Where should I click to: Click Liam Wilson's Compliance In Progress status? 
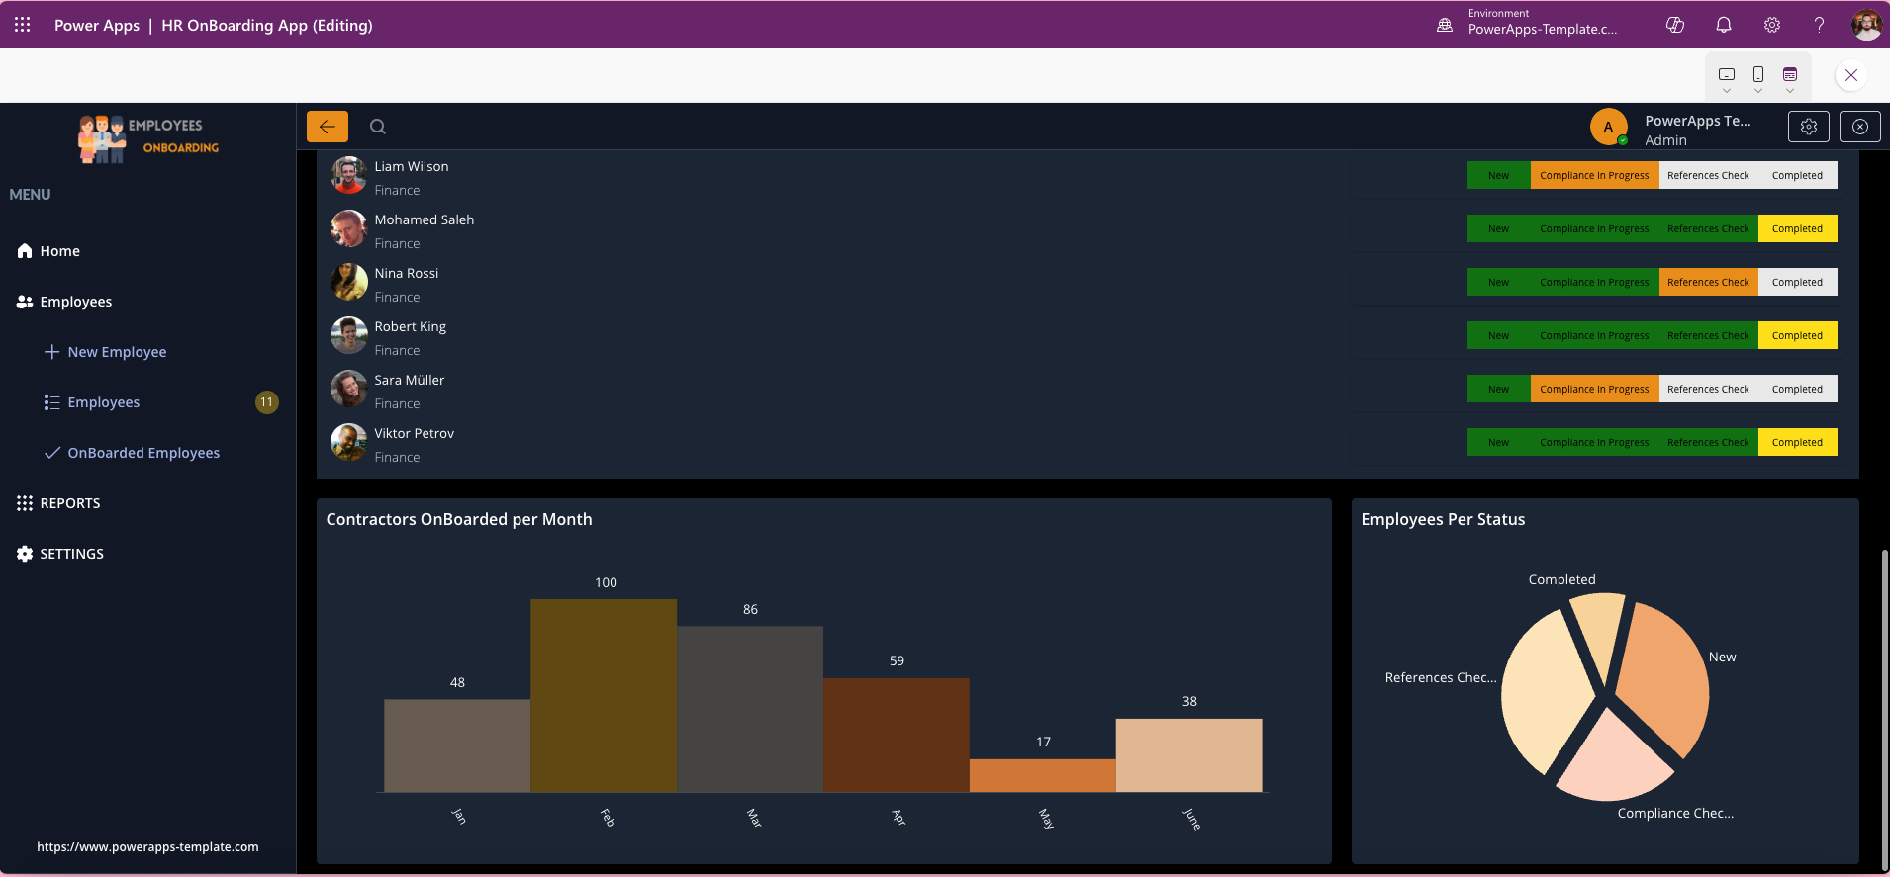tap(1594, 176)
